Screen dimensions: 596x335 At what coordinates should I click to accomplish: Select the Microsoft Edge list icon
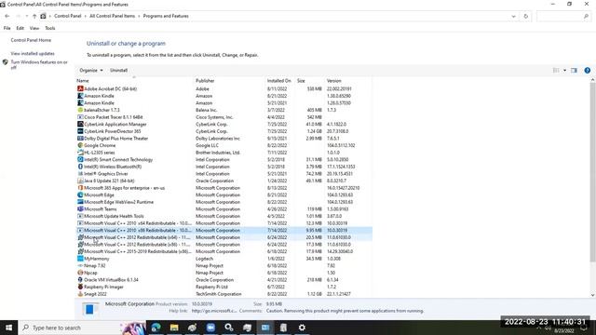pyautogui.click(x=80, y=194)
